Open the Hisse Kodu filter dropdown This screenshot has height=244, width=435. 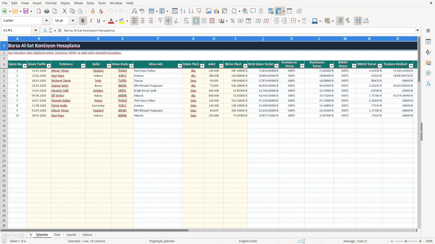[x=131, y=66]
